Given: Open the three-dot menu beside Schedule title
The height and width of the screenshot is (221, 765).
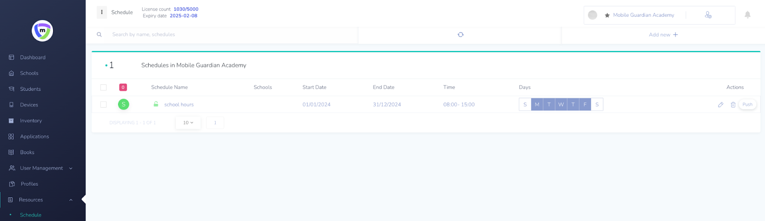Looking at the screenshot, I should [x=102, y=12].
